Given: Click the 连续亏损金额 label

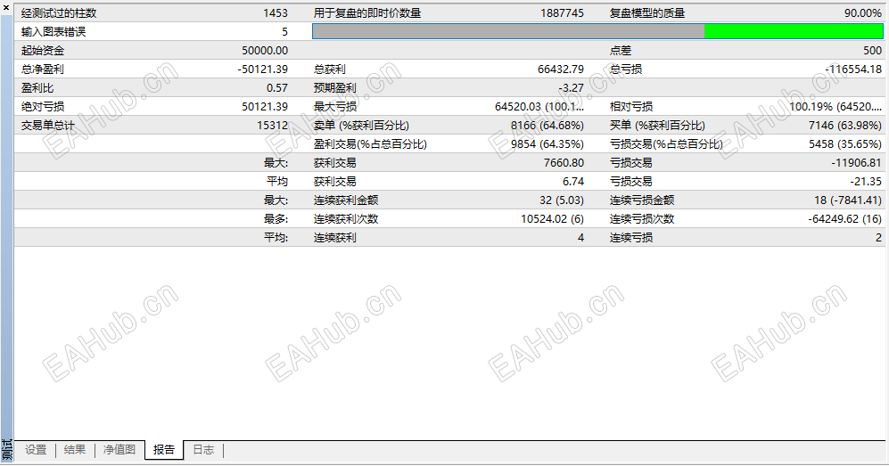Looking at the screenshot, I should 642,200.
